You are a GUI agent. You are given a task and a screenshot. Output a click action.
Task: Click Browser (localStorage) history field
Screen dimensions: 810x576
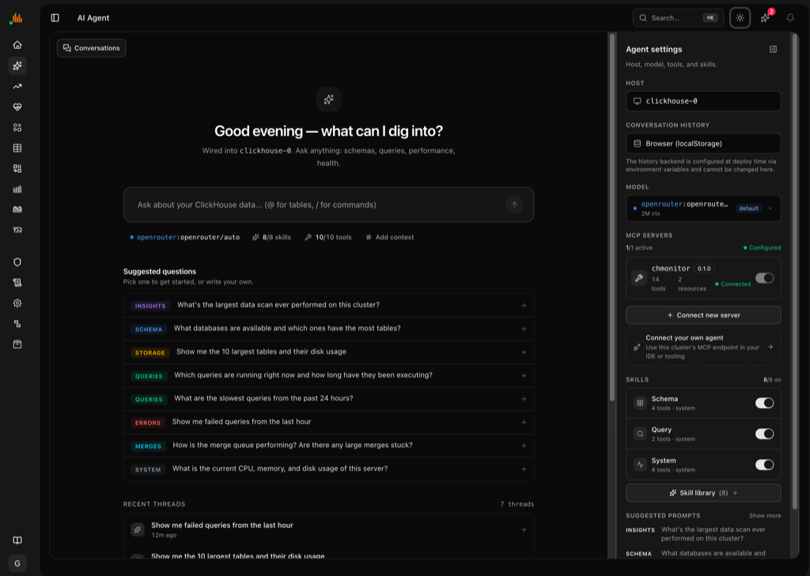[703, 144]
